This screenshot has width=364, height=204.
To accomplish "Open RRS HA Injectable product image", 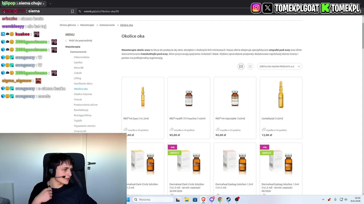I will (235, 98).
